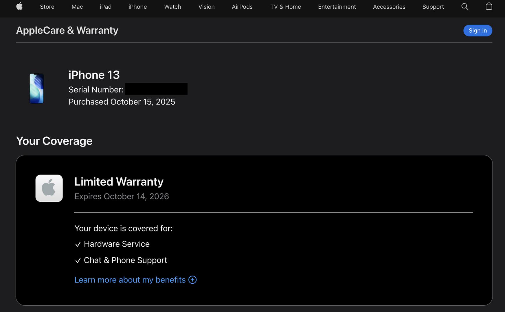The height and width of the screenshot is (312, 505).
Task: Open the Store menu
Action: pyautogui.click(x=47, y=7)
